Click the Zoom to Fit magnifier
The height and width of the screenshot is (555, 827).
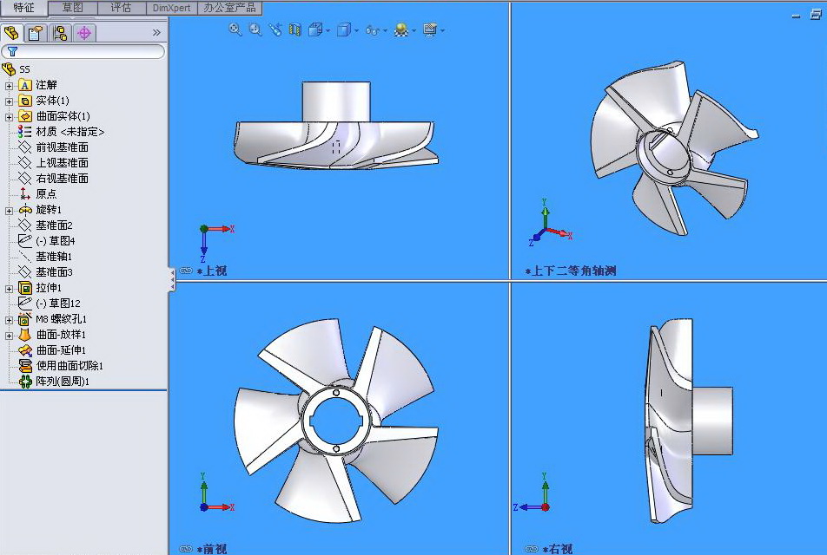pos(235,29)
